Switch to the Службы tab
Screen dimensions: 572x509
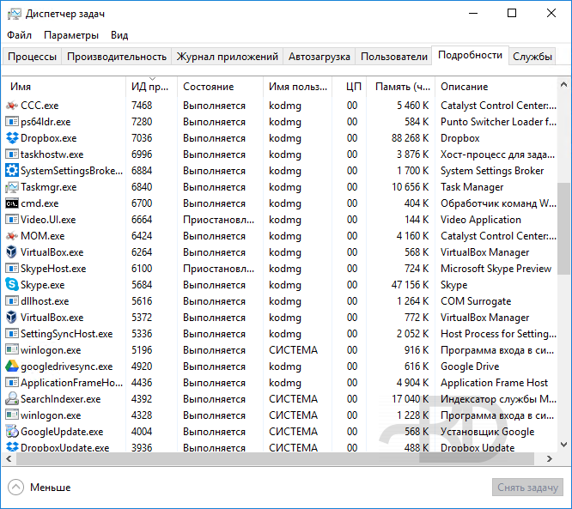[x=532, y=57]
